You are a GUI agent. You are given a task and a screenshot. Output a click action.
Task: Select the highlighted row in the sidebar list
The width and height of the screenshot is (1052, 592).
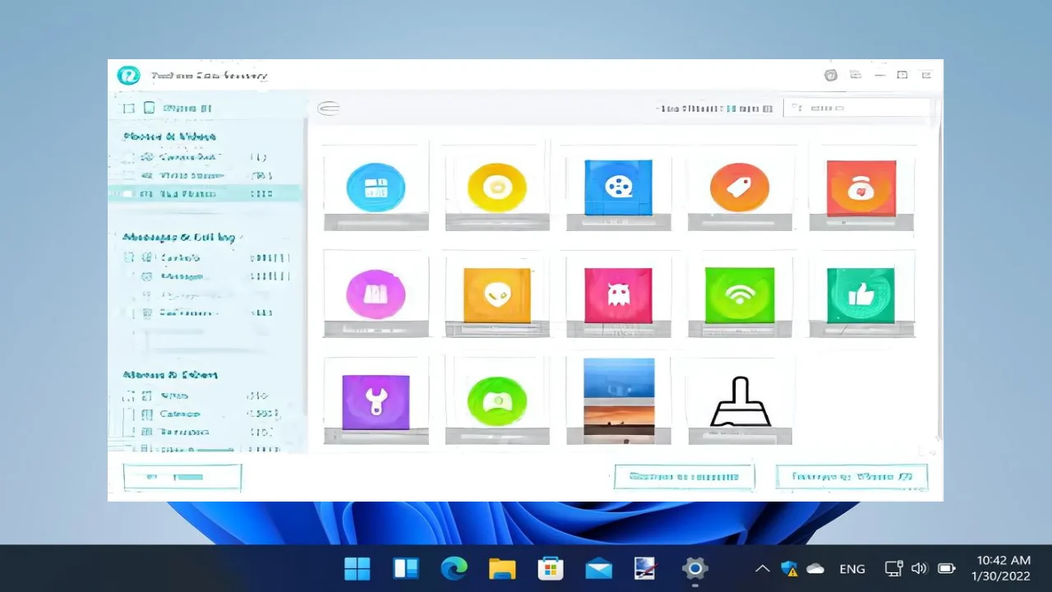[x=205, y=194]
